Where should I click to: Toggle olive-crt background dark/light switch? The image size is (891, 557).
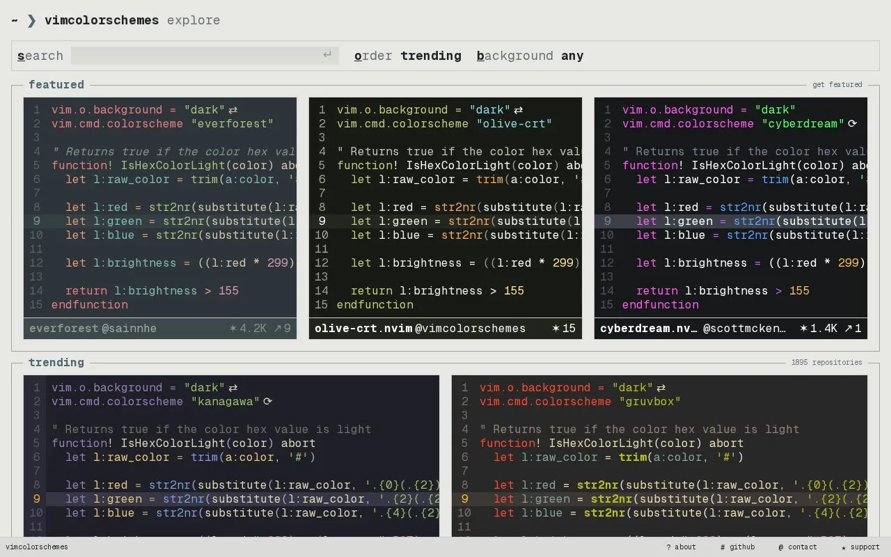pos(518,110)
